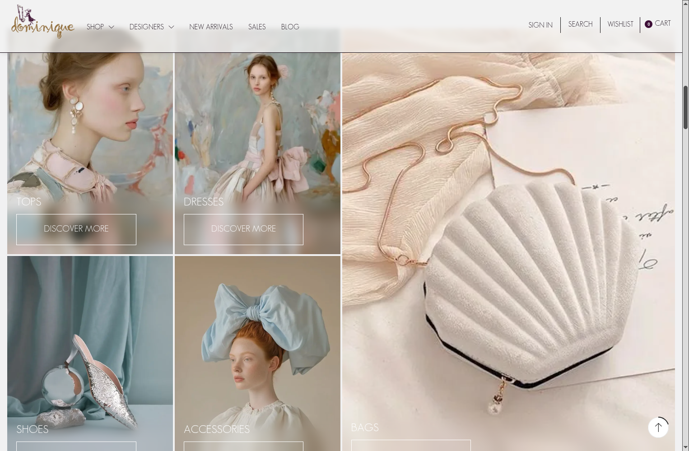The height and width of the screenshot is (451, 689).
Task: Open the SEARCH link
Action: click(x=580, y=24)
